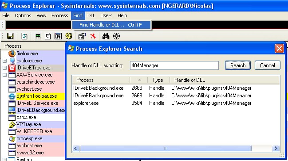Open the Process menu
The image size is (288, 161).
[x=60, y=15]
